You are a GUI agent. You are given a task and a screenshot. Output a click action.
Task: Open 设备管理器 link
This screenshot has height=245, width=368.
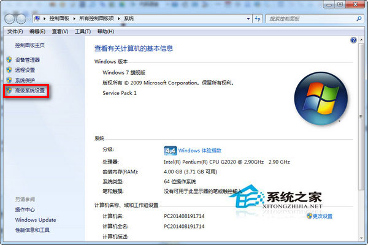tap(28, 60)
